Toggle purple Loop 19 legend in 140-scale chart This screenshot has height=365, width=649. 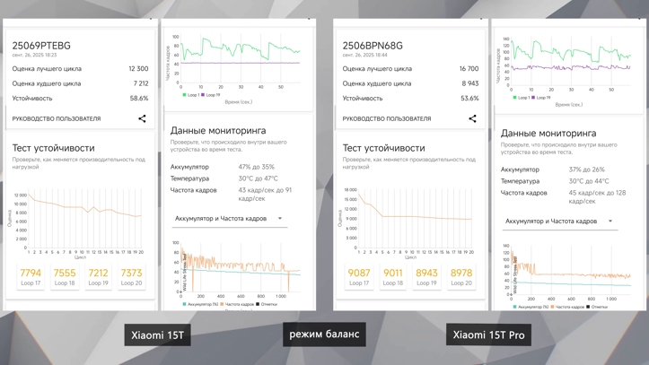coord(541,98)
